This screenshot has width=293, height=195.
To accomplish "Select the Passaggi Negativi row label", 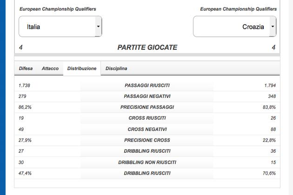I will [x=147, y=97].
